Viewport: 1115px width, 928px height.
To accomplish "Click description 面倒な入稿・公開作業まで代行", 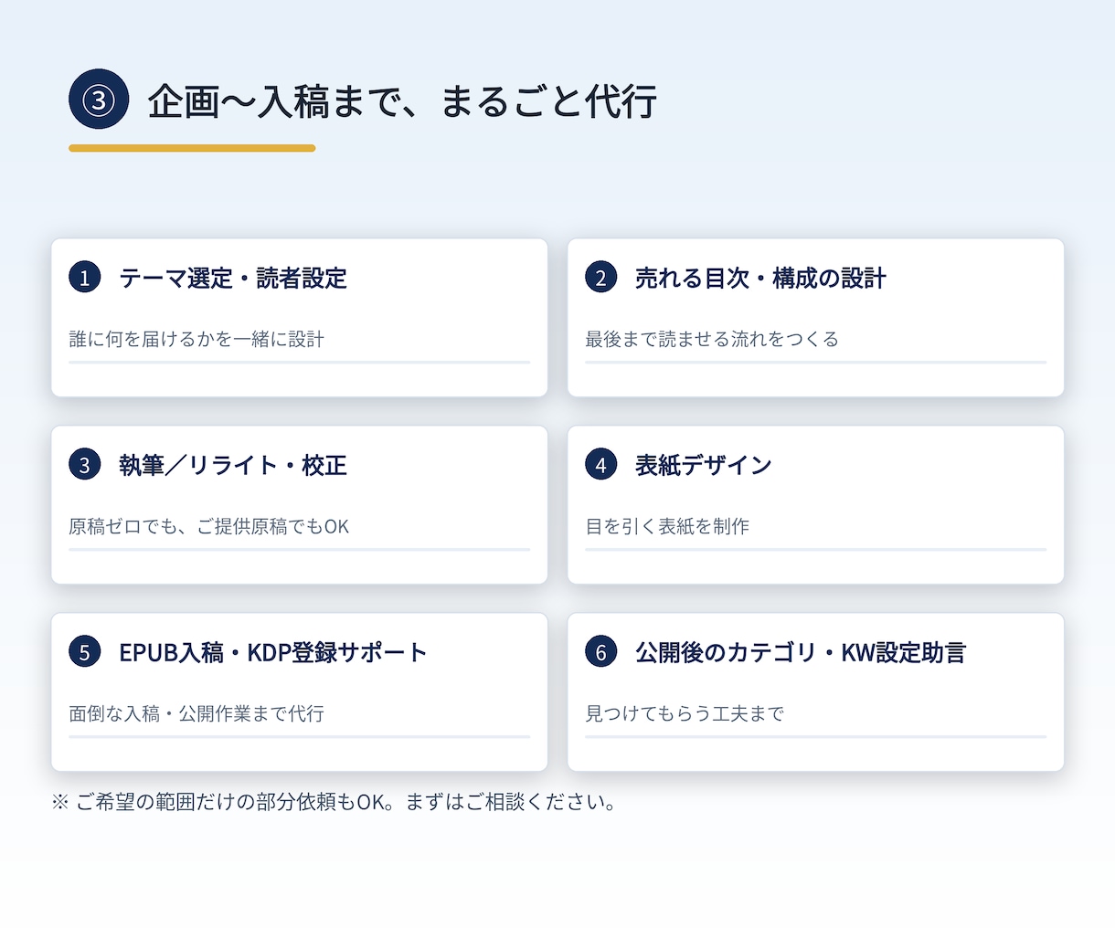I will coord(196,713).
